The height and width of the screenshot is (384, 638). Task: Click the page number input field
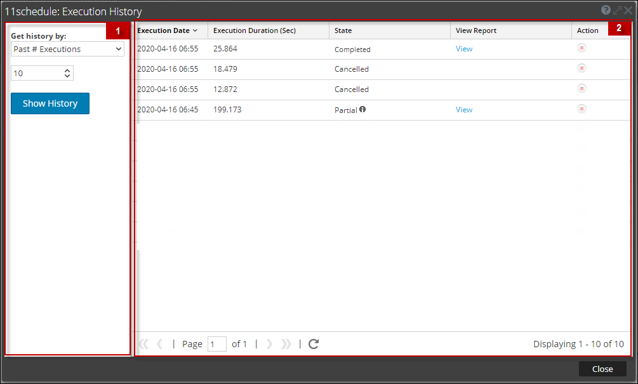[x=217, y=344]
